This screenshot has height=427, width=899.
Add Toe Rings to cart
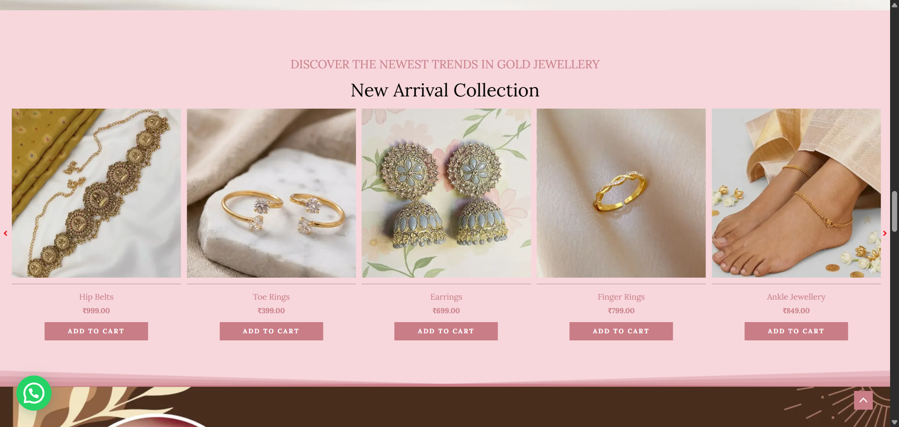pos(271,331)
